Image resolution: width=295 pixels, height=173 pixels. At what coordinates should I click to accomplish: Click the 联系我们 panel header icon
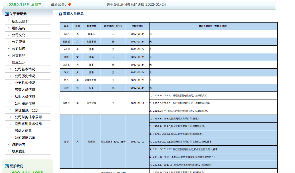(7, 166)
